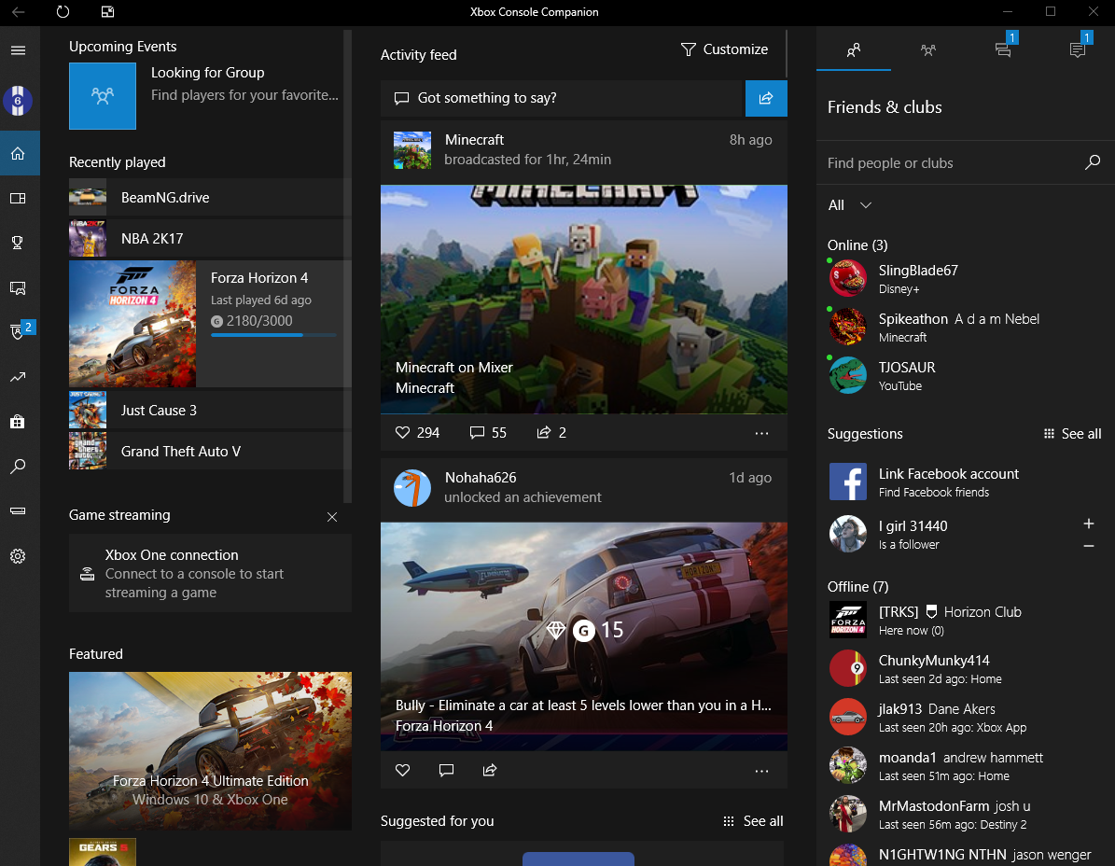The height and width of the screenshot is (866, 1115).
Task: Open the [TRKS] Horizon Club entry
Action: point(965,620)
